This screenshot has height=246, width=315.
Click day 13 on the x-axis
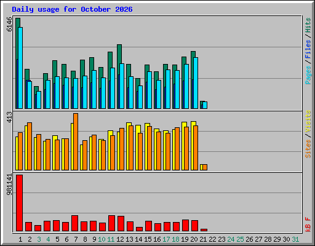point(129,239)
